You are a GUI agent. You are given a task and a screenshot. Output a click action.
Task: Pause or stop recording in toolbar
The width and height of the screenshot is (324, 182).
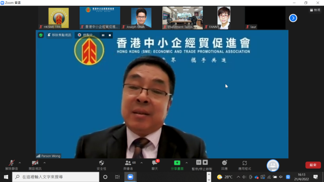pyautogui.click(x=202, y=164)
